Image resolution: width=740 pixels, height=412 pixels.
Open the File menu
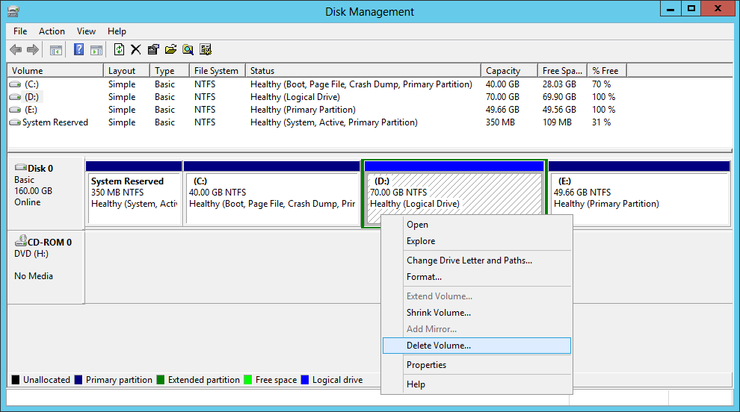click(x=20, y=31)
